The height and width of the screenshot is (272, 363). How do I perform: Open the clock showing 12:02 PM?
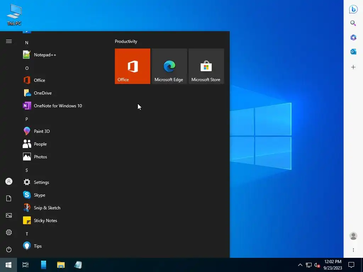pos(333,265)
